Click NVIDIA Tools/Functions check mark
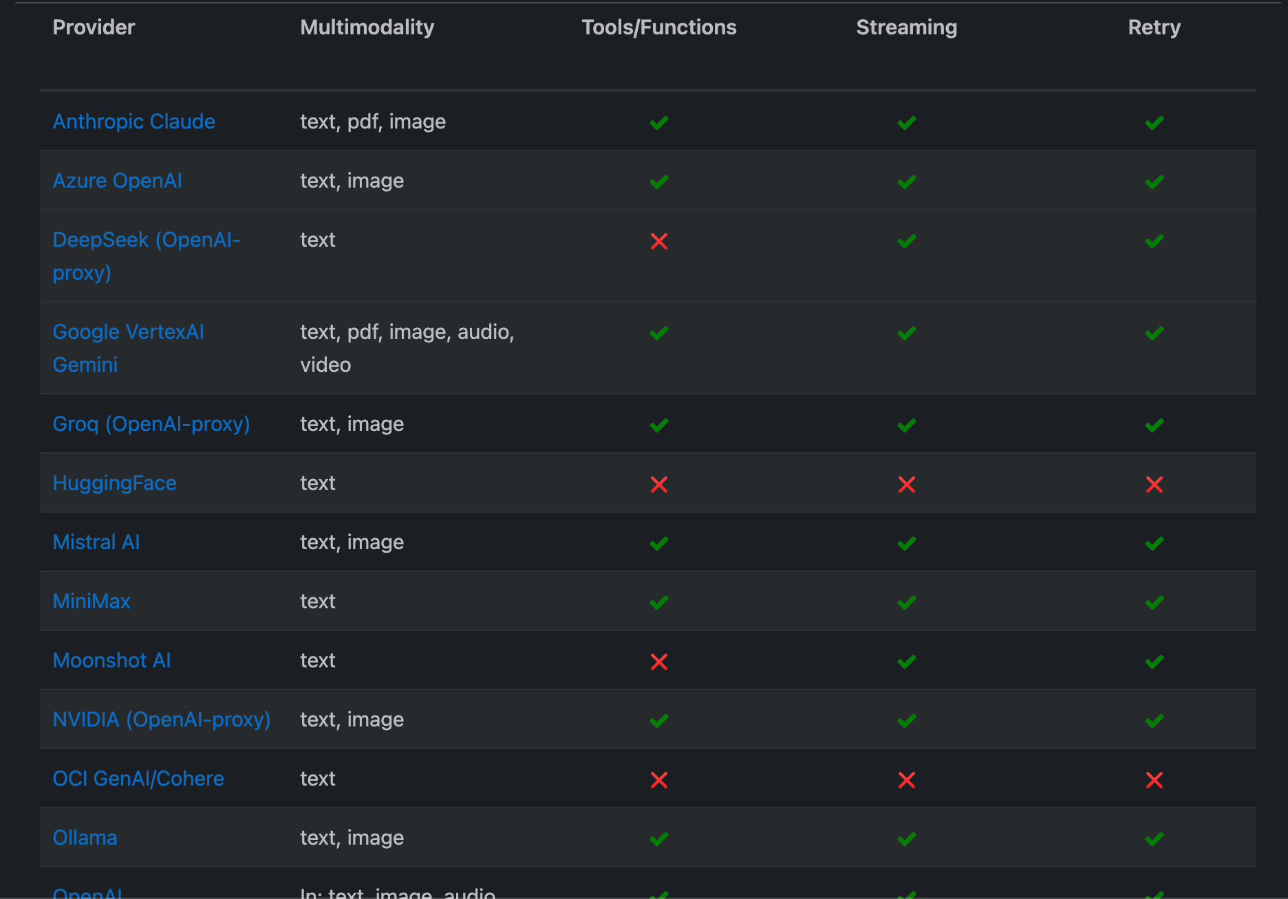1288x899 pixels. 659,721
